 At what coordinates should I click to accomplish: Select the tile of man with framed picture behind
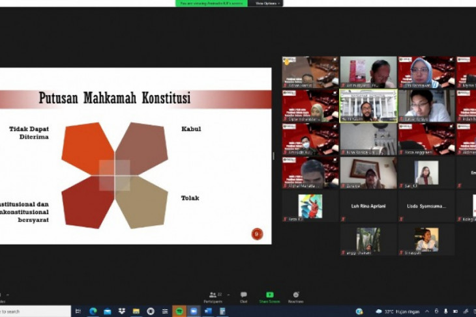pyautogui.click(x=368, y=172)
